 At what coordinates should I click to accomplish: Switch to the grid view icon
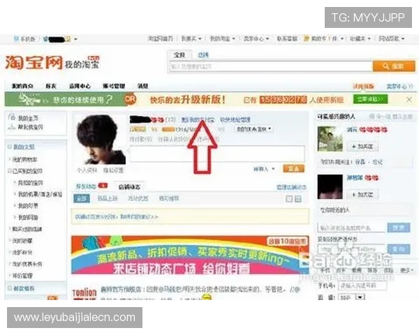[x=289, y=199]
